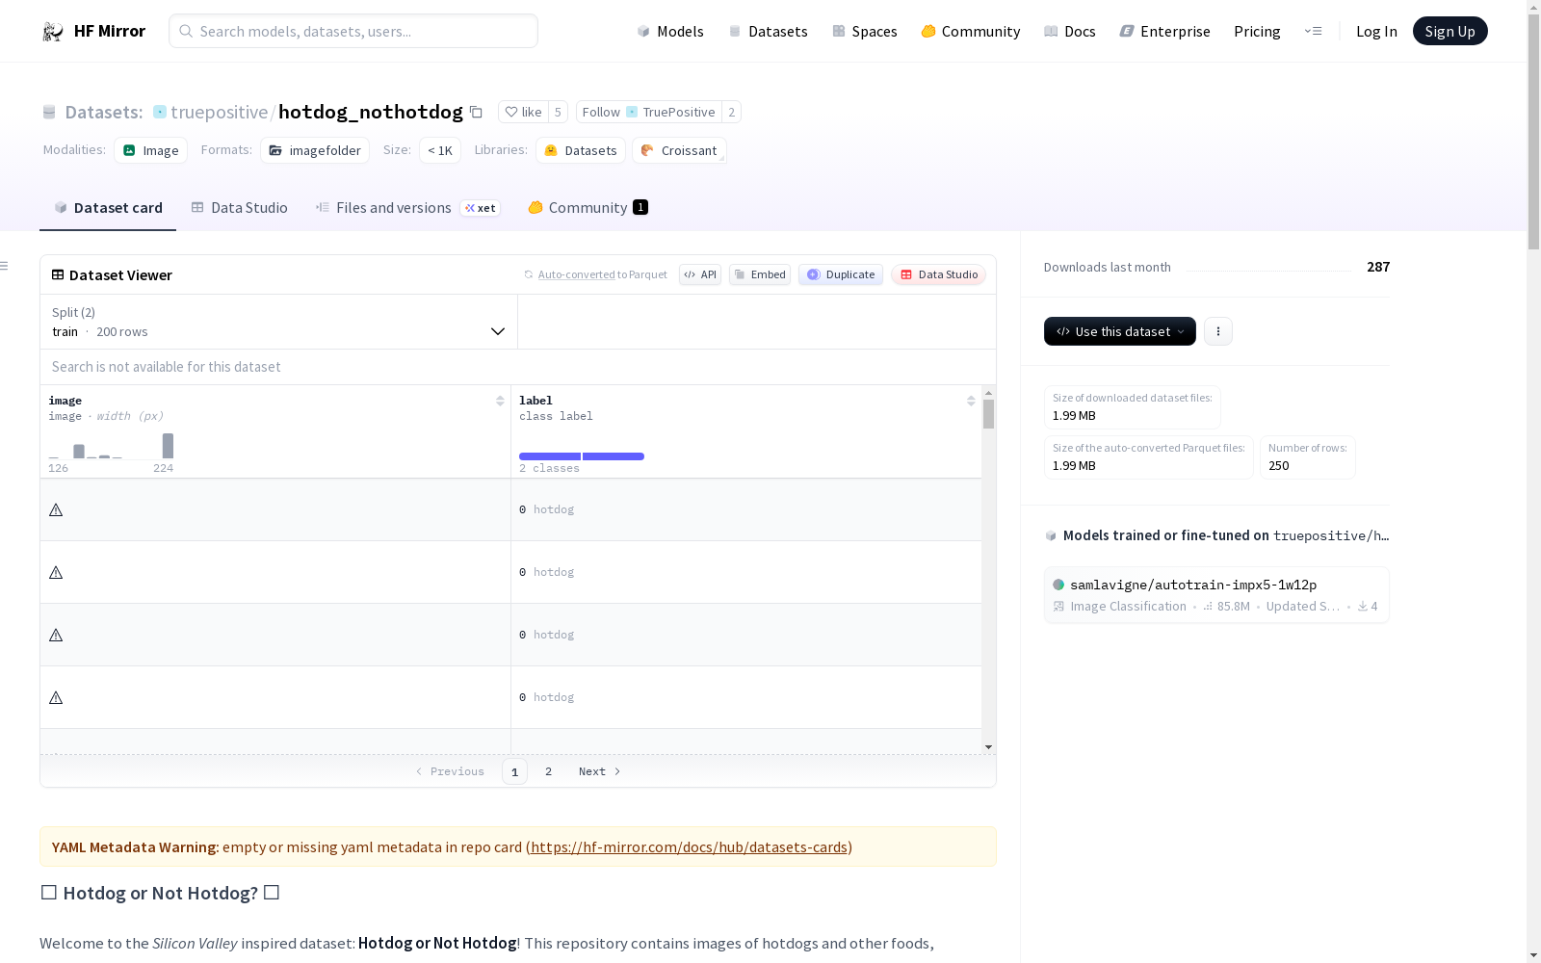The image size is (1541, 963).
Task: Open the Spaces navigation item
Action: 865,31
